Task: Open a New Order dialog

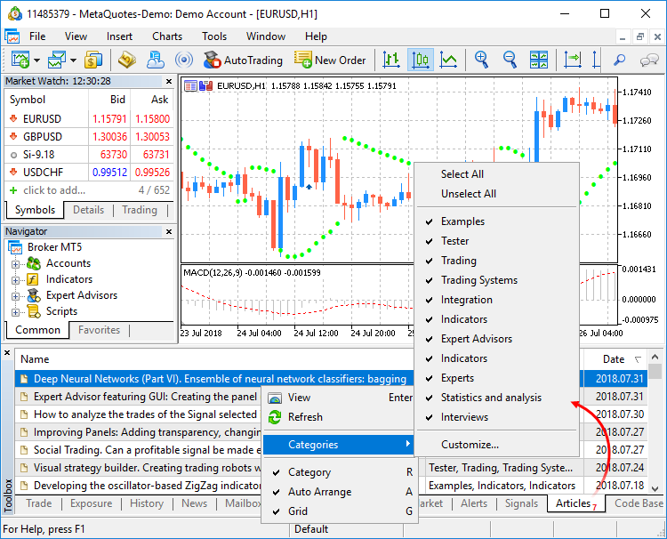Action: (x=330, y=60)
